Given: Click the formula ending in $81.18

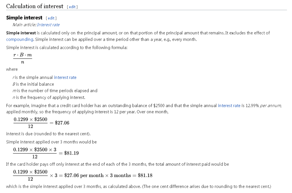Looking at the screenshot, I should point(83,176).
